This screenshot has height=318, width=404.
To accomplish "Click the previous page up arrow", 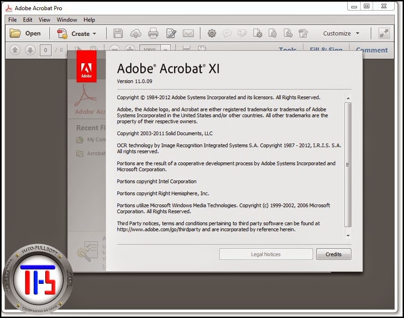I will [15, 50].
